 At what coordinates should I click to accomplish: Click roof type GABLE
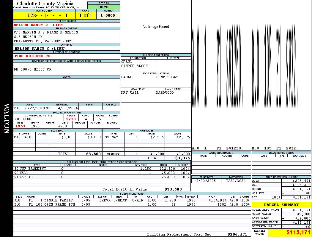click(127, 77)
